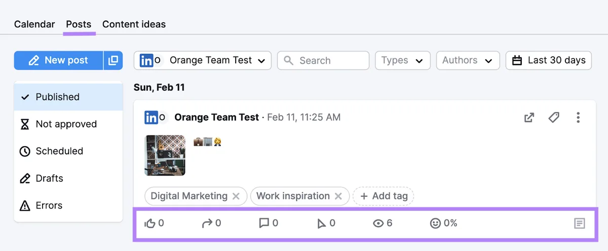Open the Content ideas tab
The width and height of the screenshot is (608, 251).
134,24
